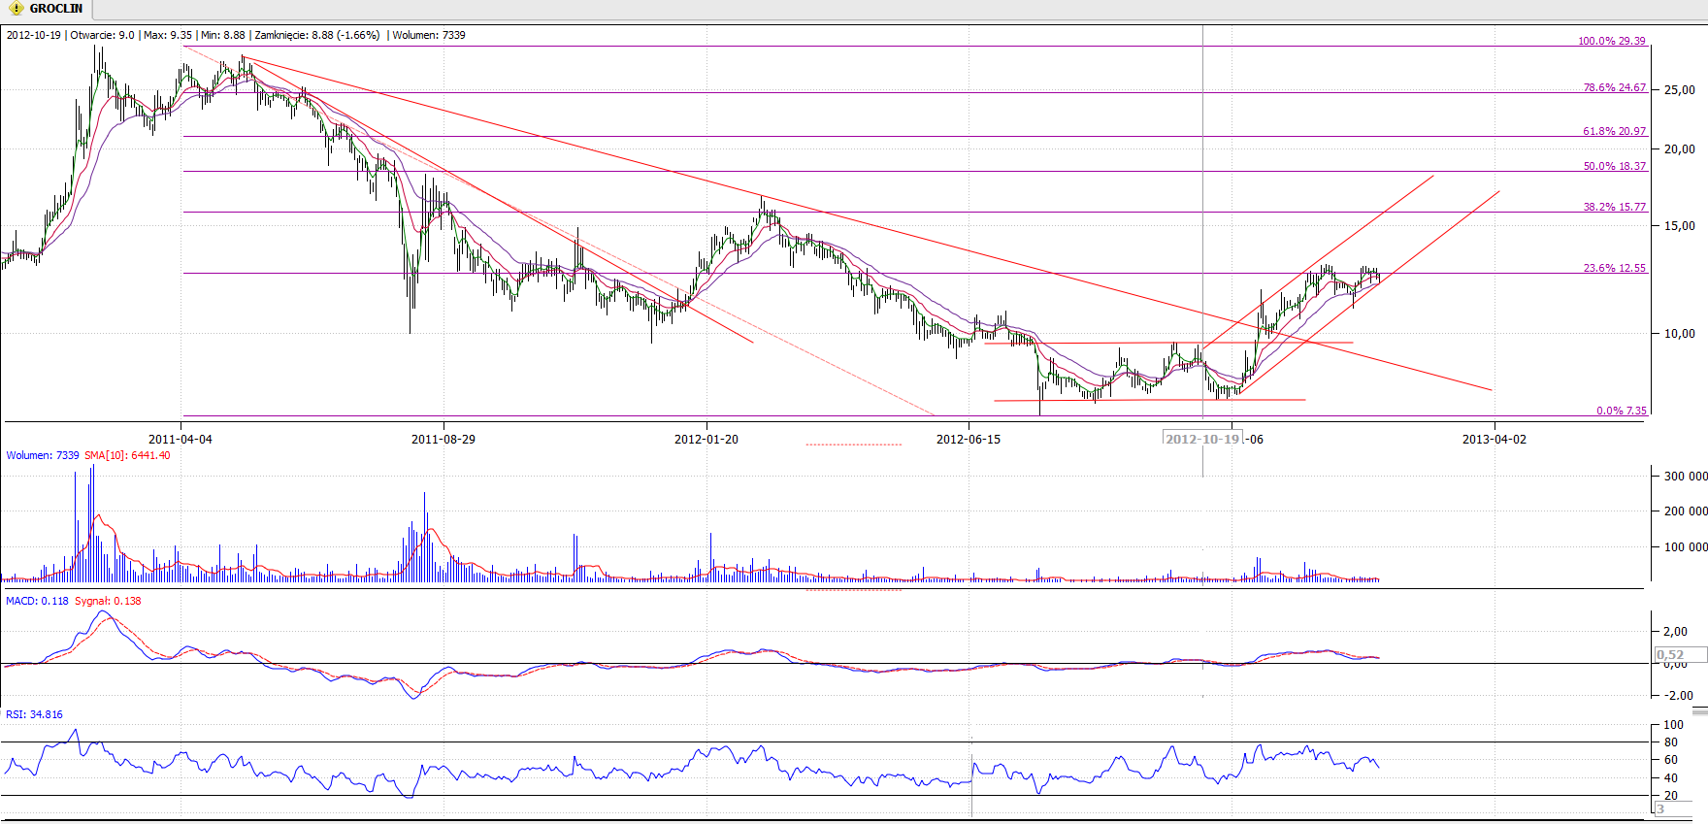Click the MACD axis 2,00 label

(1676, 632)
